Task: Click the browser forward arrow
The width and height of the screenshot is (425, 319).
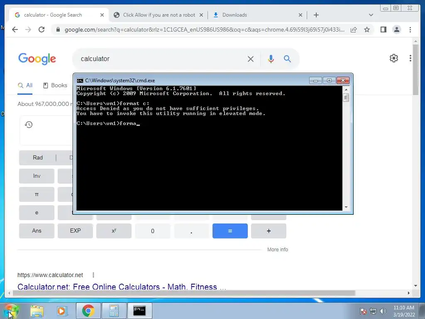Action: tap(28, 29)
